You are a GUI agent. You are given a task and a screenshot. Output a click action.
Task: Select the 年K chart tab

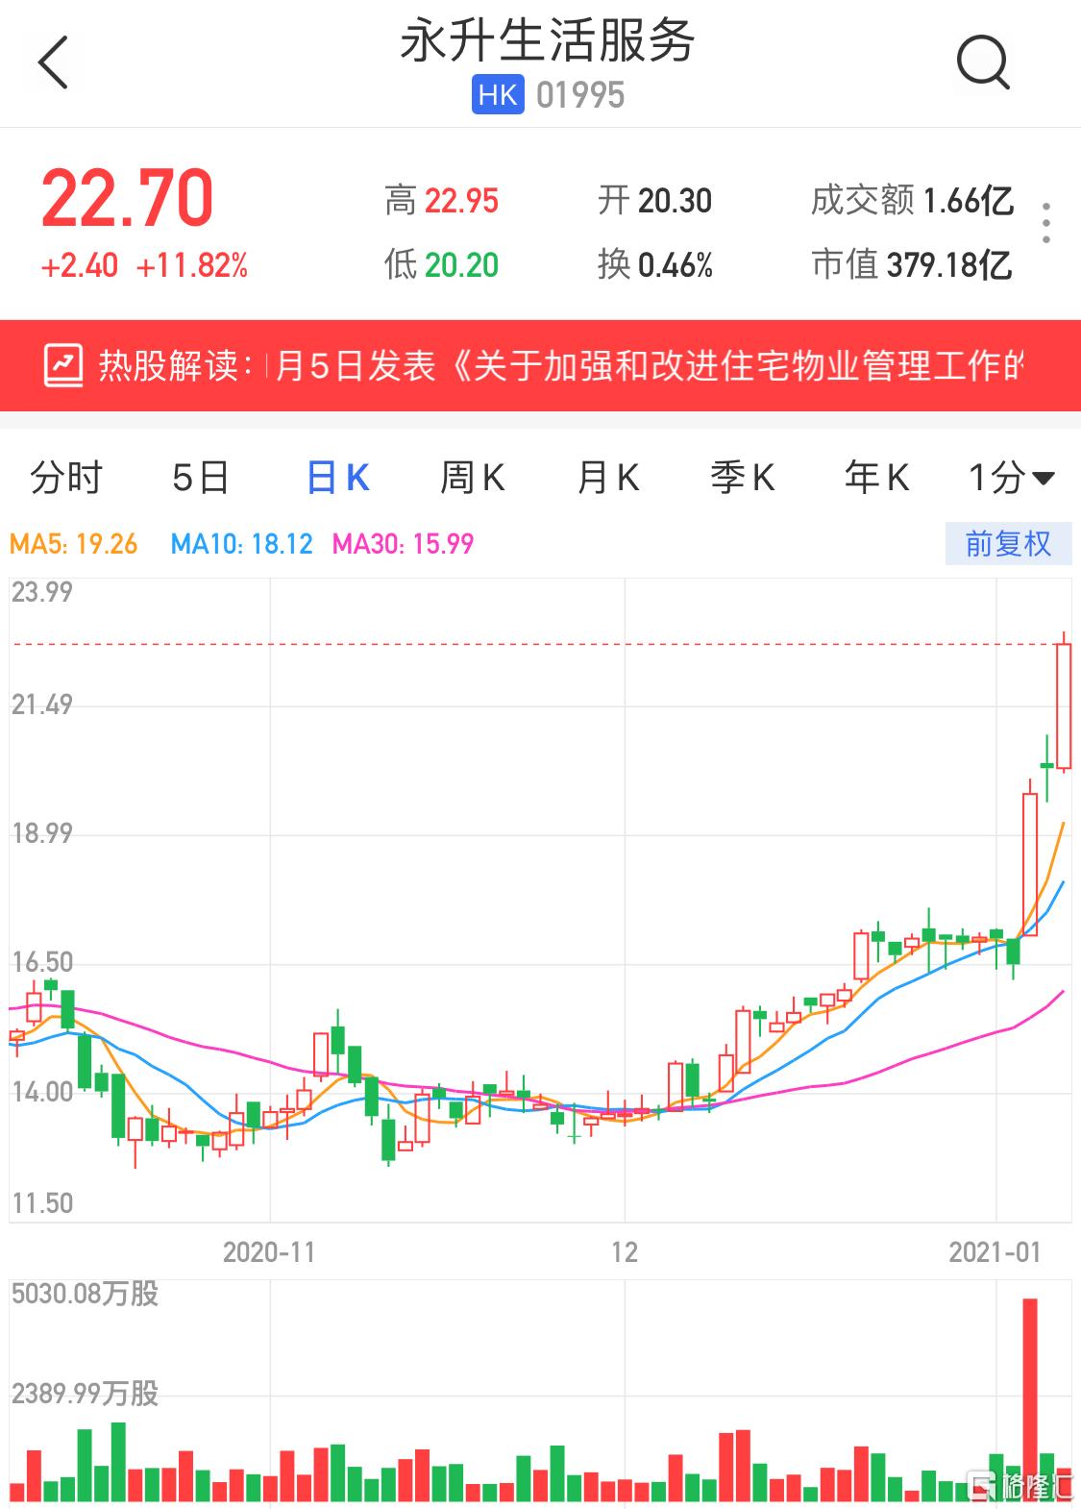[x=876, y=478]
